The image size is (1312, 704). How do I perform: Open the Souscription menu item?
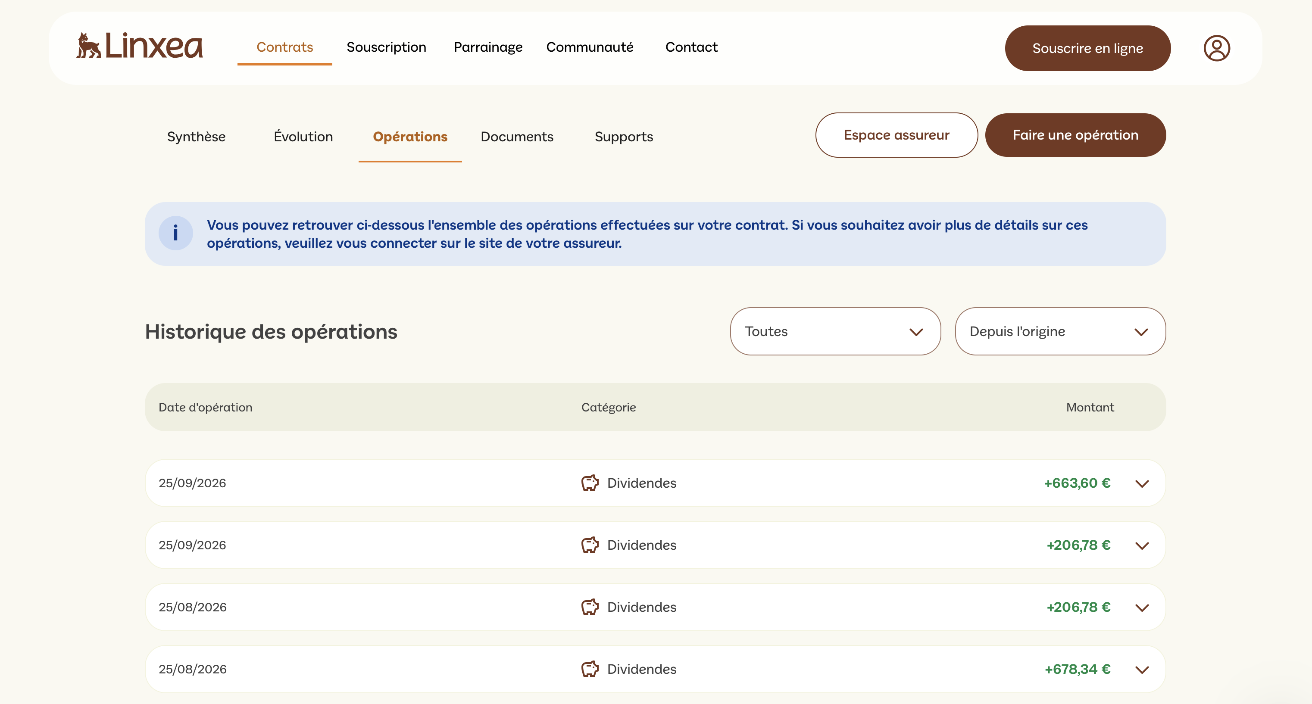click(387, 47)
